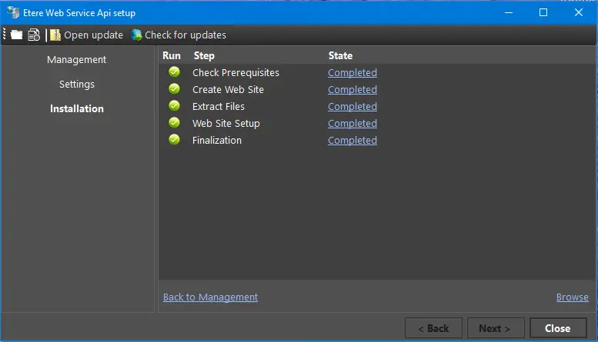Viewport: 598px width, 342px height.
Task: Click the Browse link
Action: tap(572, 297)
